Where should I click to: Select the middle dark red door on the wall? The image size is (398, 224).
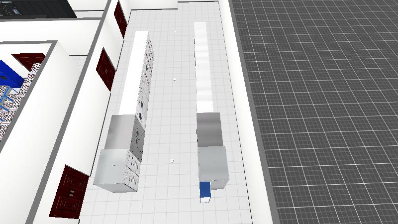105,68
